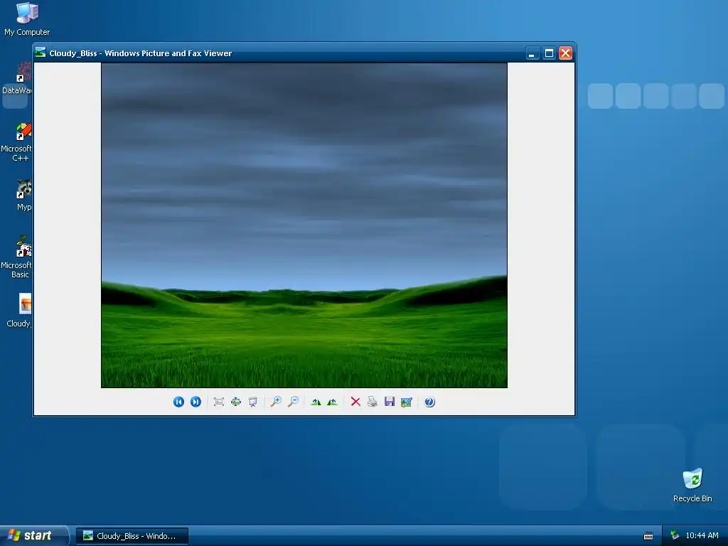
Task: Open viewer Help
Action: pos(429,402)
